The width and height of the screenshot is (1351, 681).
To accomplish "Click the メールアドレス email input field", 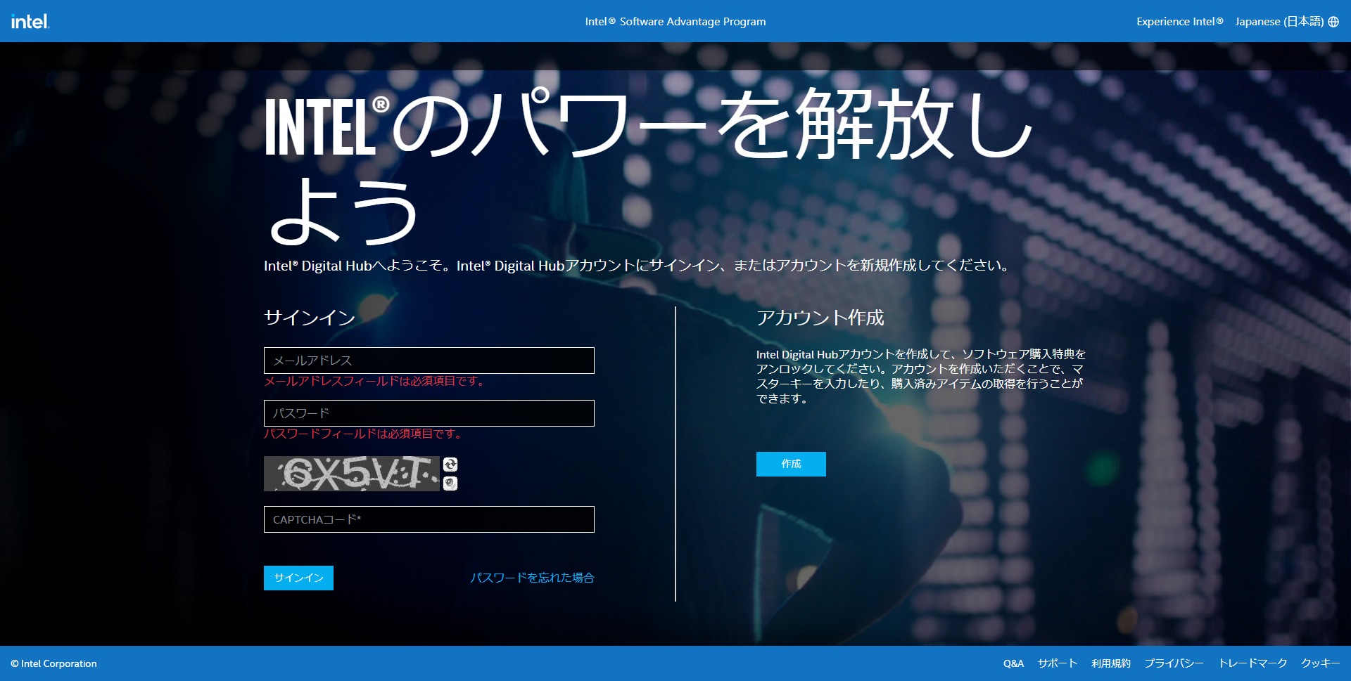I will (x=429, y=361).
